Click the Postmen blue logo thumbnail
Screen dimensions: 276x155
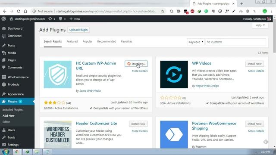(x=174, y=134)
